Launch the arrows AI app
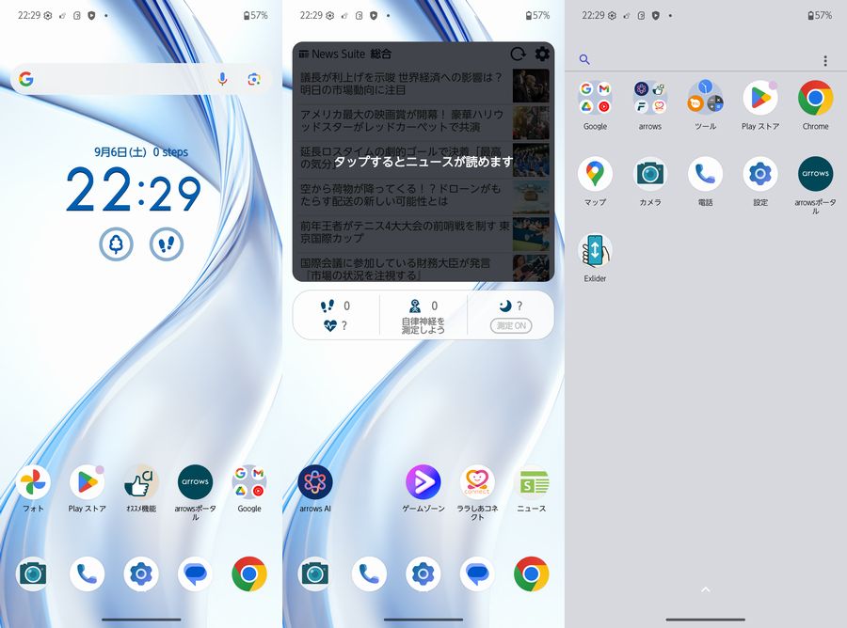The height and width of the screenshot is (628, 847). 315,482
